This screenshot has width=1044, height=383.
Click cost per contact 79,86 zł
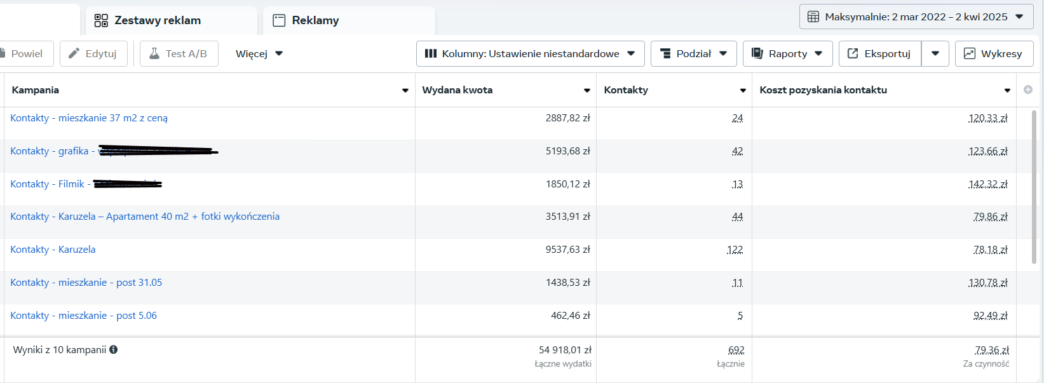point(991,217)
